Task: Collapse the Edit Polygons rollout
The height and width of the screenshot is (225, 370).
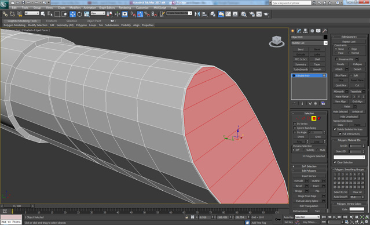Action: 309,170
